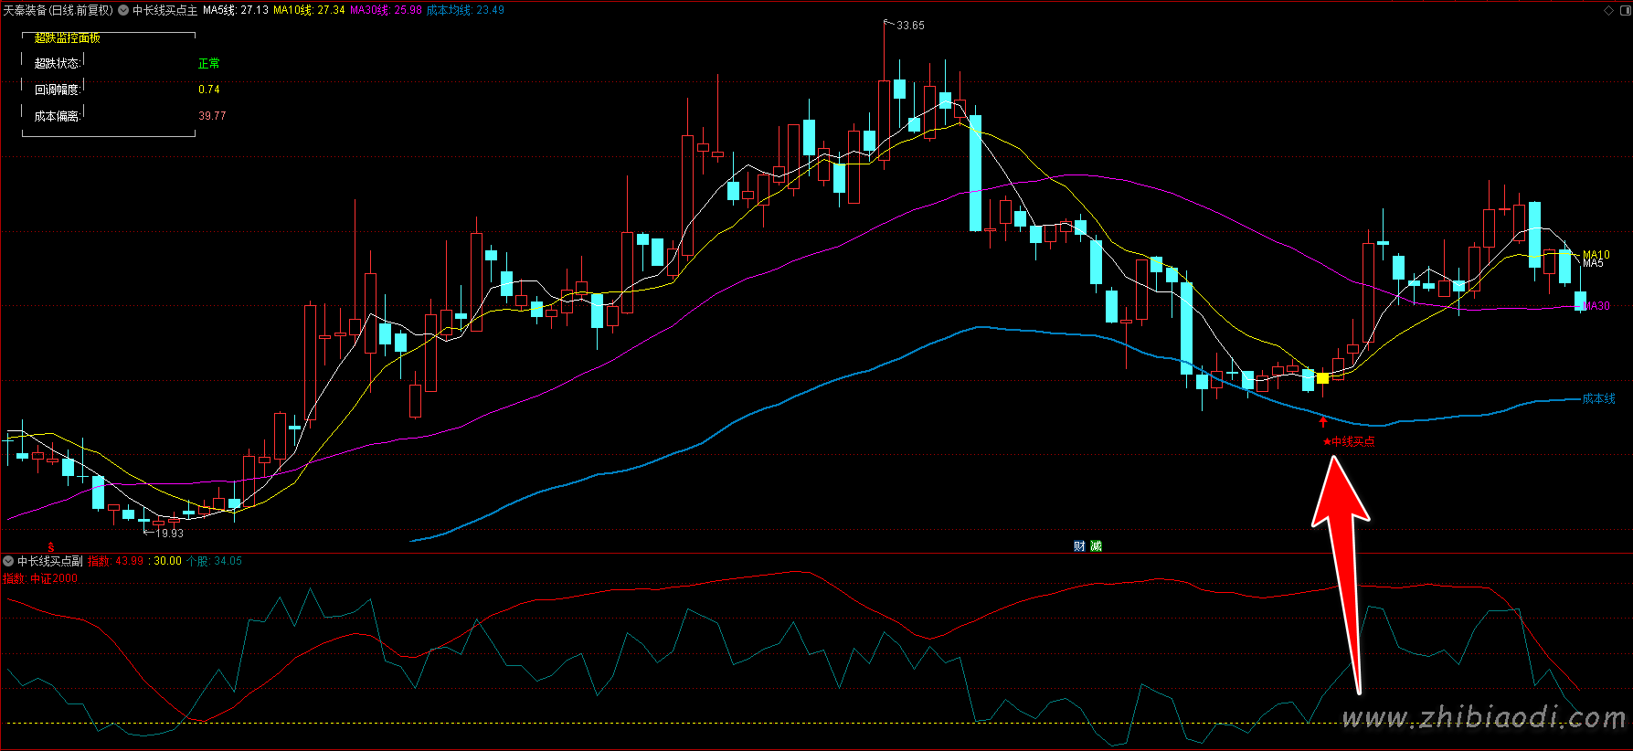The width and height of the screenshot is (1633, 751).
Task: Click the small red up arrow above 中线买点
Action: (1322, 421)
